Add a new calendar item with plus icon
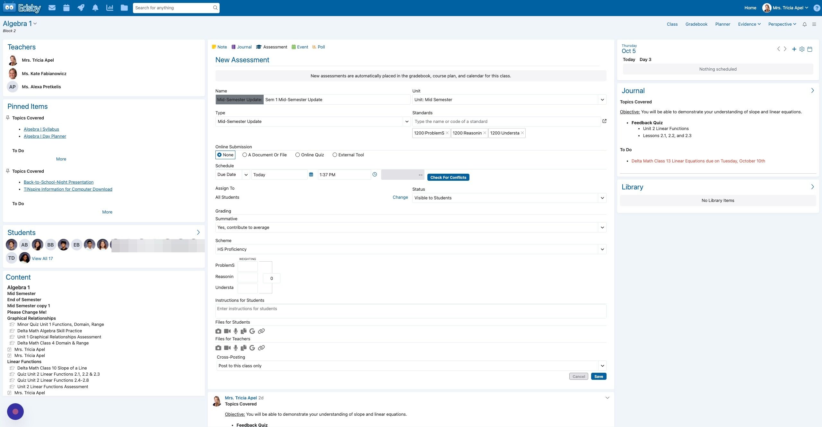822x427 pixels. pyautogui.click(x=794, y=49)
